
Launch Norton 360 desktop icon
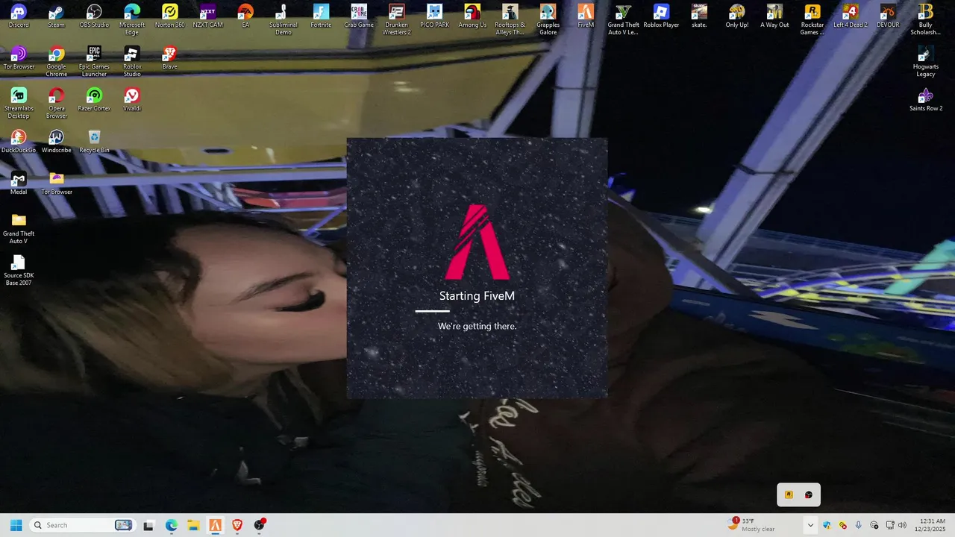170,16
